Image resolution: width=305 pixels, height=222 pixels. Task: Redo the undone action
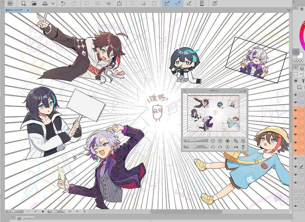(x=74, y=3)
